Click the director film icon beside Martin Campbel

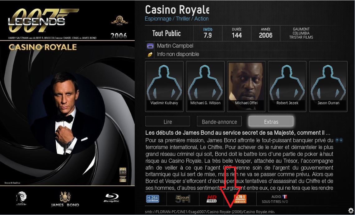[150, 46]
